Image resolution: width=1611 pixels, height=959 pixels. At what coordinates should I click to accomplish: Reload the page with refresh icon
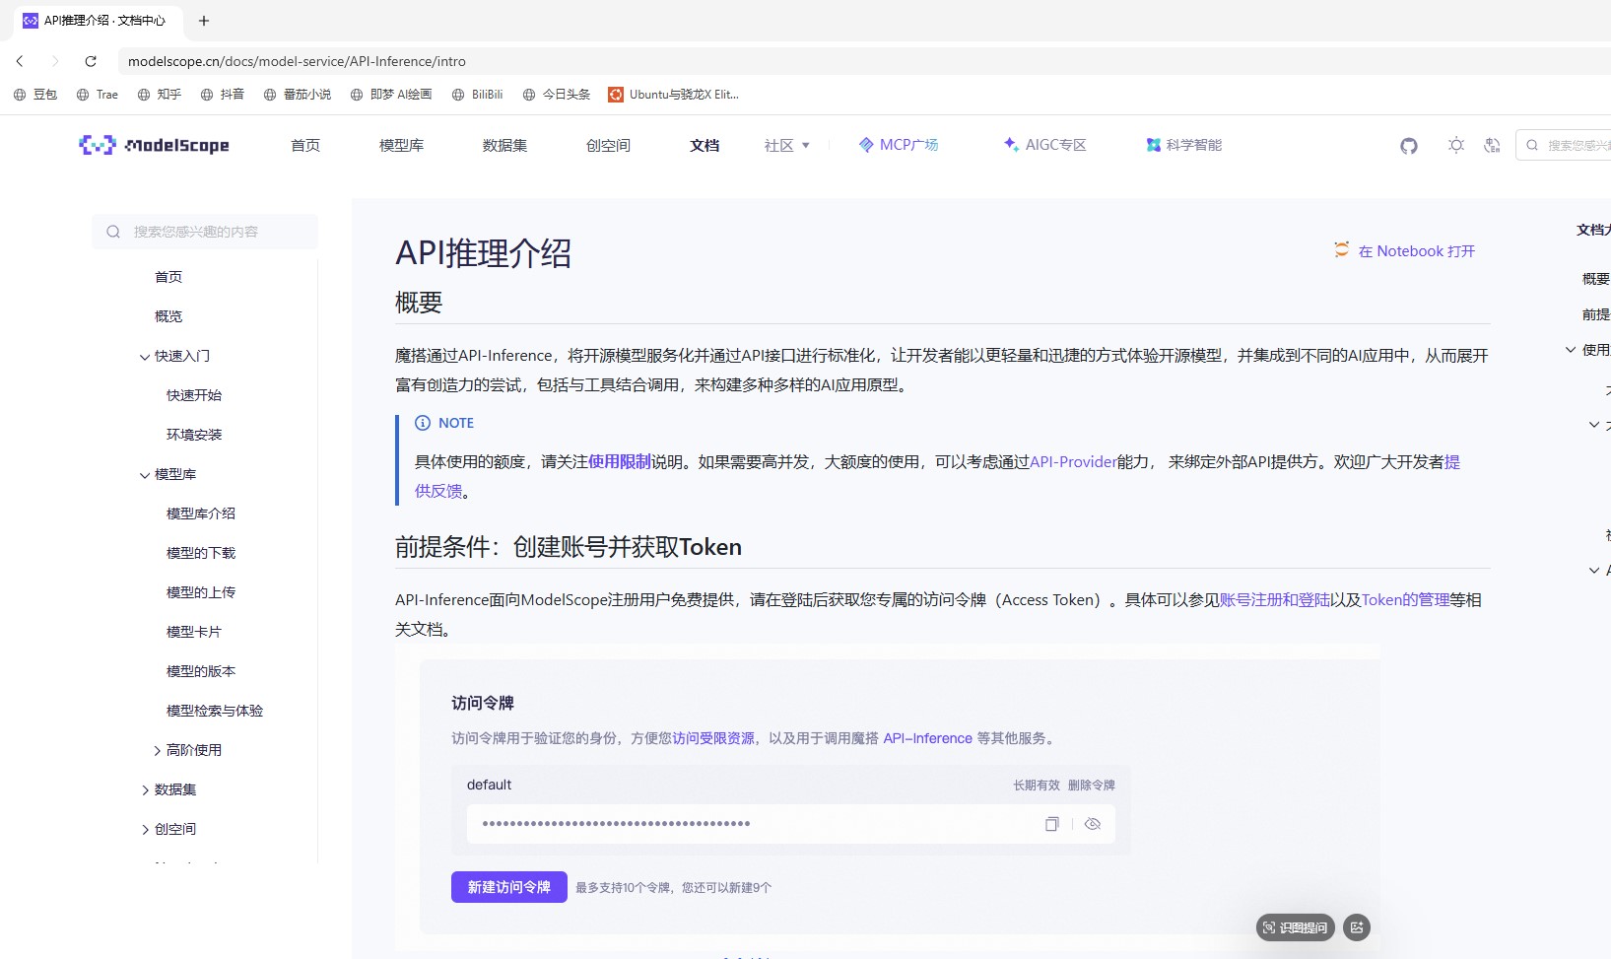91,61
